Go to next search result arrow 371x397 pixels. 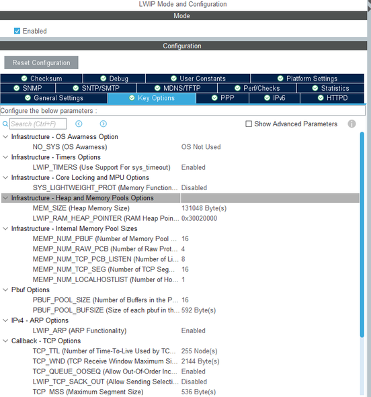104,124
